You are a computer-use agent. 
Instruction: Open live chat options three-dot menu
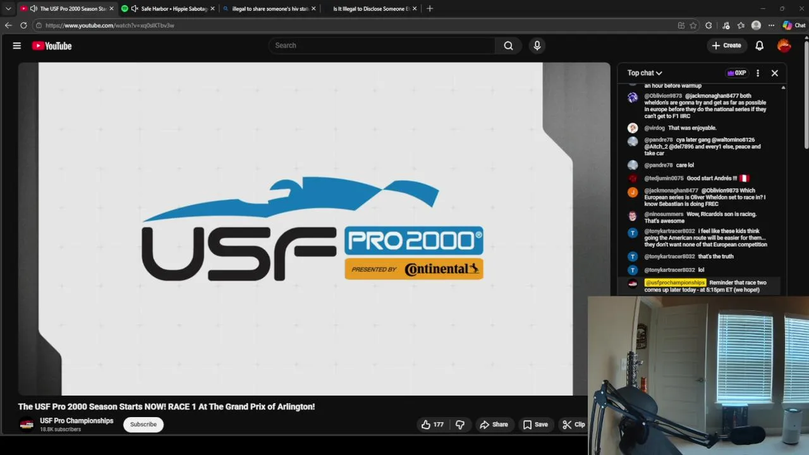pos(758,73)
